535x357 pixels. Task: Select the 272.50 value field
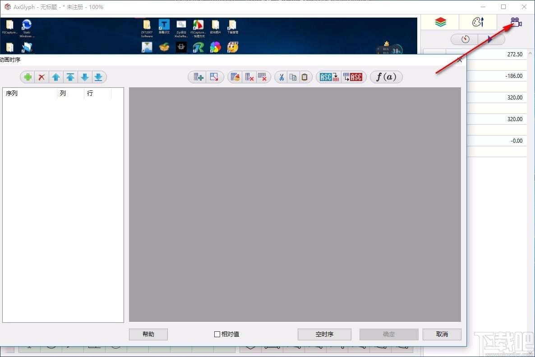pyautogui.click(x=497, y=54)
